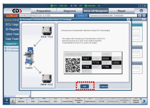Click the Cancel button
The width and height of the screenshot is (150, 108).
pyautogui.click(x=104, y=87)
